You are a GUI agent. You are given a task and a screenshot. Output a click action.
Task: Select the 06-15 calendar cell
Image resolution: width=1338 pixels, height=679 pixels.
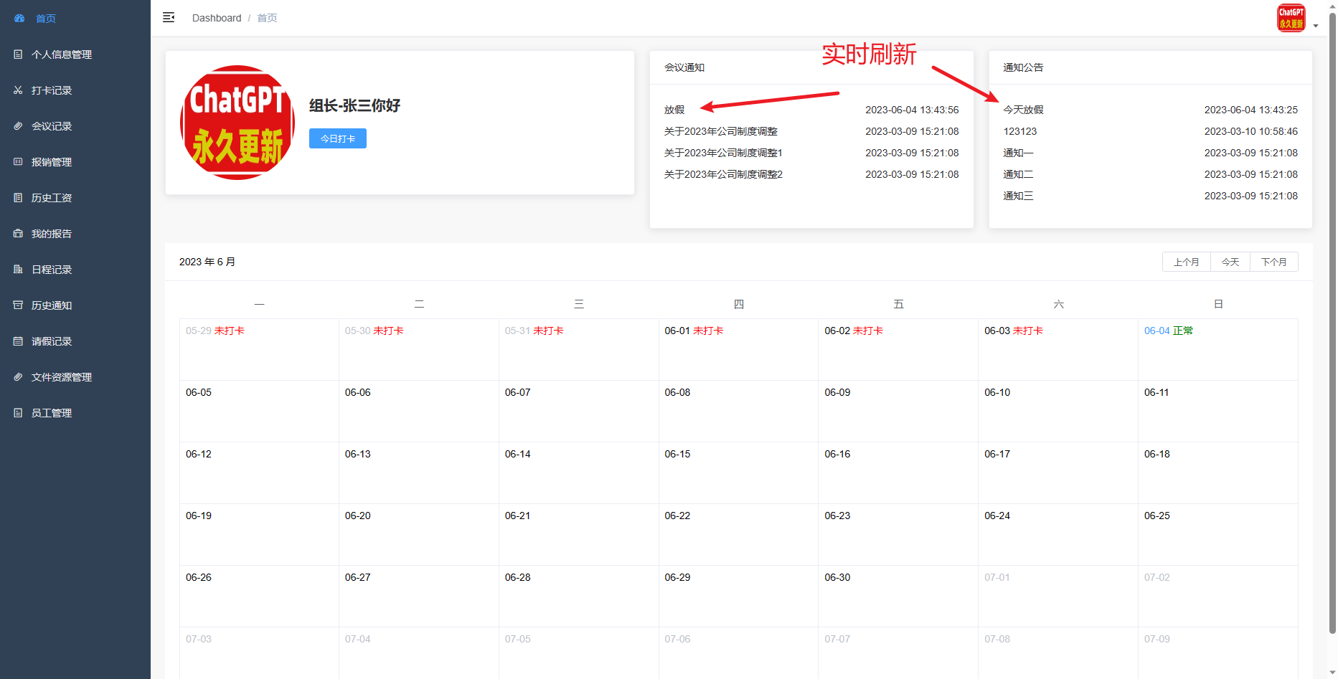pyautogui.click(x=738, y=473)
